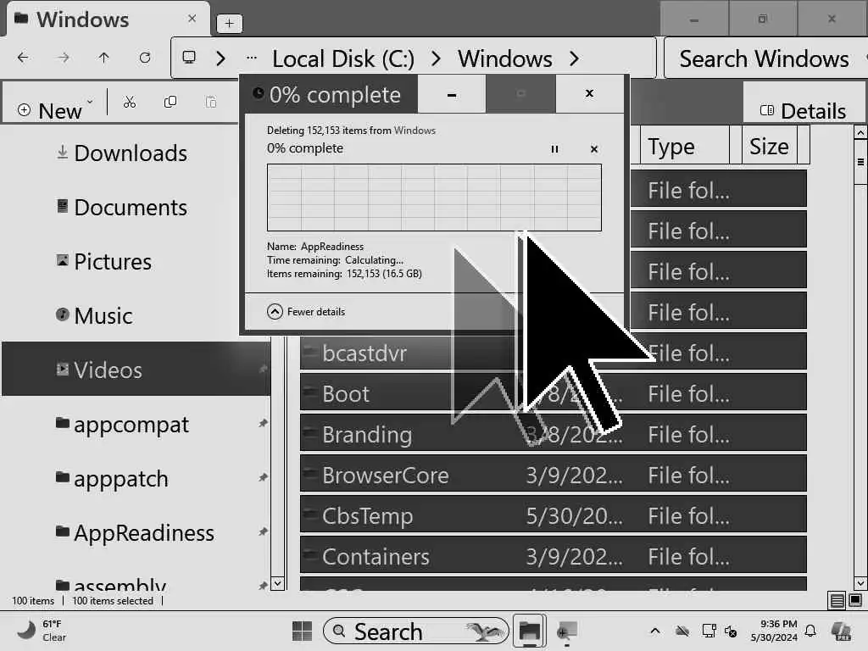This screenshot has width=868, height=651.
Task: Show hidden system tray icons
Action: click(x=655, y=631)
